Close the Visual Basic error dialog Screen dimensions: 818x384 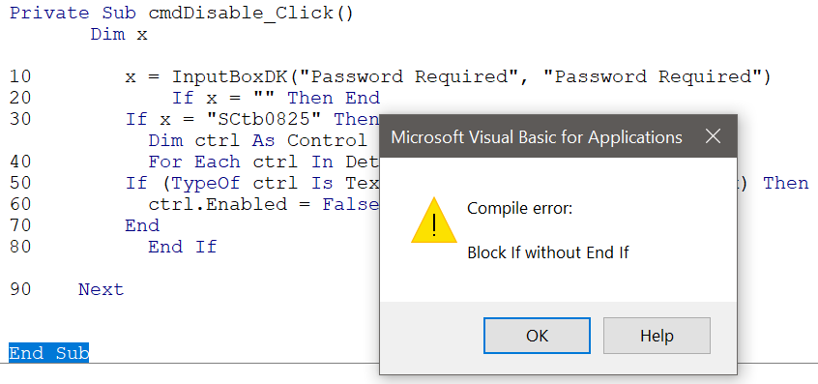pyautogui.click(x=713, y=136)
